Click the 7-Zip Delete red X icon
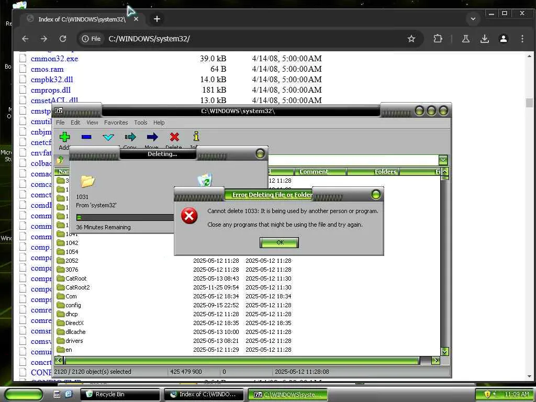 click(174, 137)
